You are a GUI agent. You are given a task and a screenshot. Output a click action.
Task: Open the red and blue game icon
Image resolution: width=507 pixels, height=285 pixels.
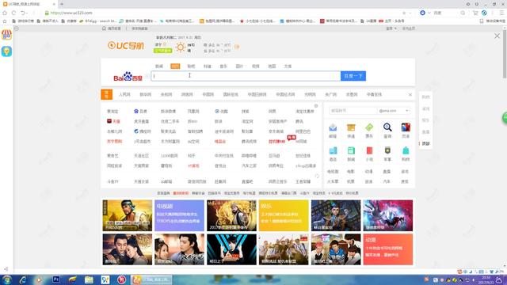tap(406, 127)
